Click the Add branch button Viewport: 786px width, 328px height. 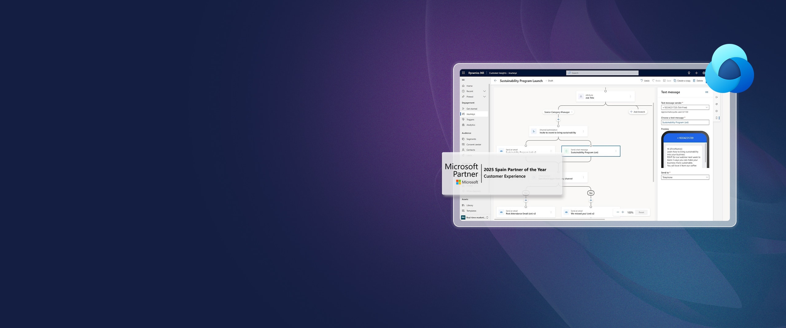[637, 112]
